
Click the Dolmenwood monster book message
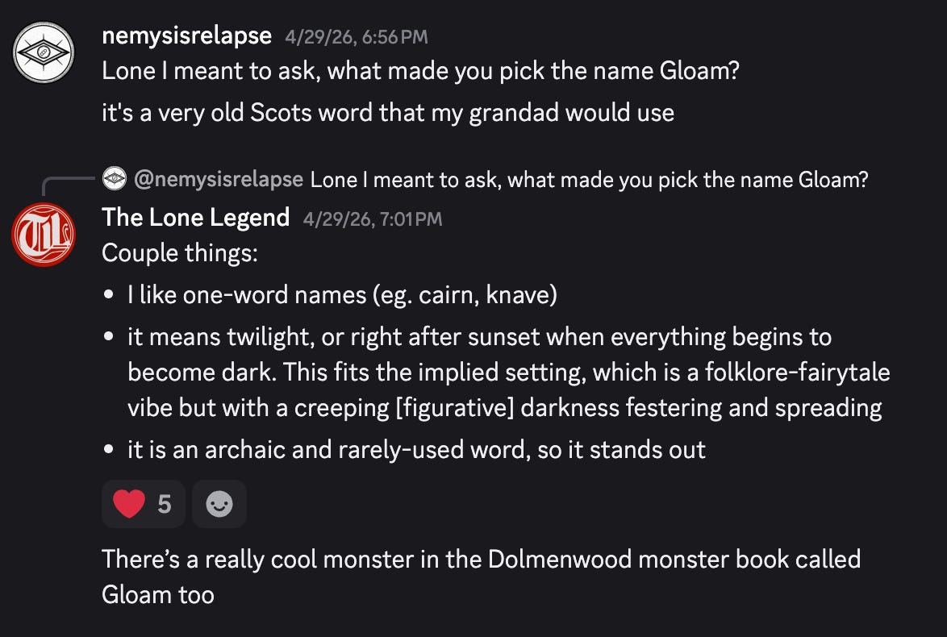[481, 577]
